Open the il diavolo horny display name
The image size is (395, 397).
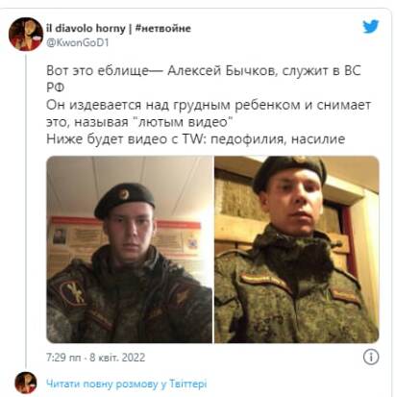[86, 28]
